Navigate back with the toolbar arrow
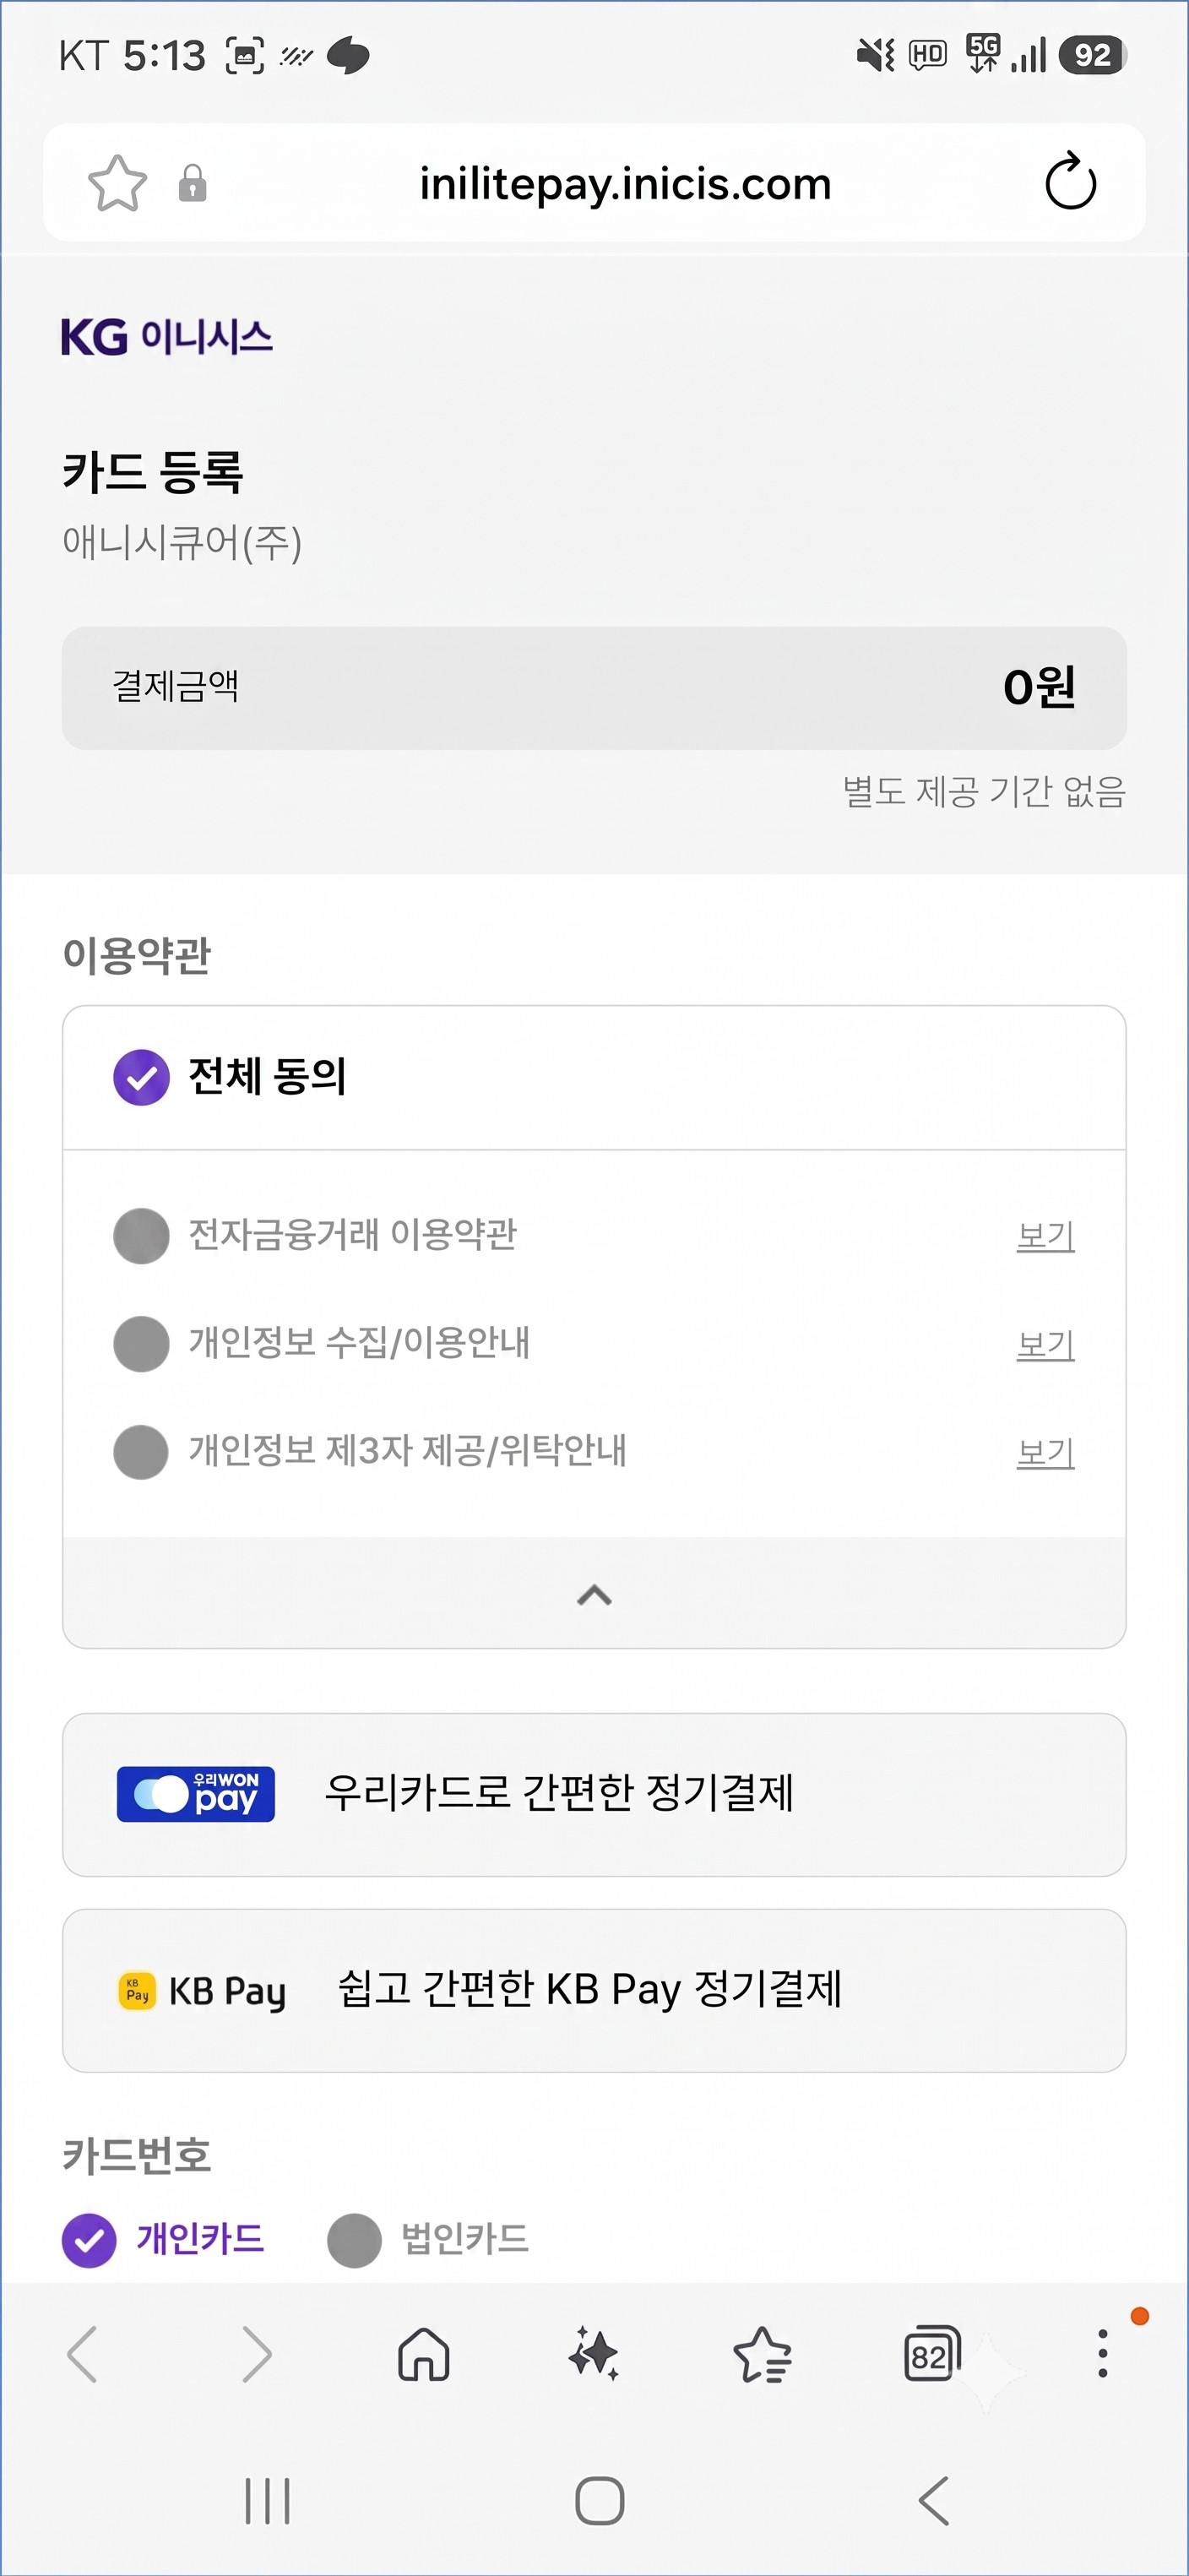This screenshot has width=1189, height=2576. [82, 2354]
